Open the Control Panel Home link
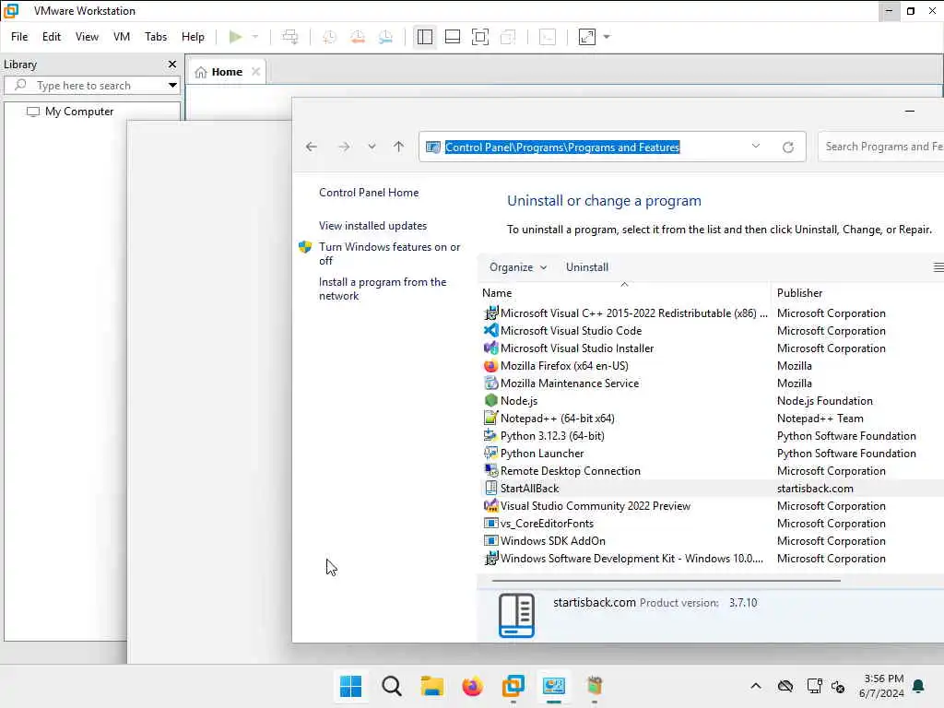 tap(369, 193)
